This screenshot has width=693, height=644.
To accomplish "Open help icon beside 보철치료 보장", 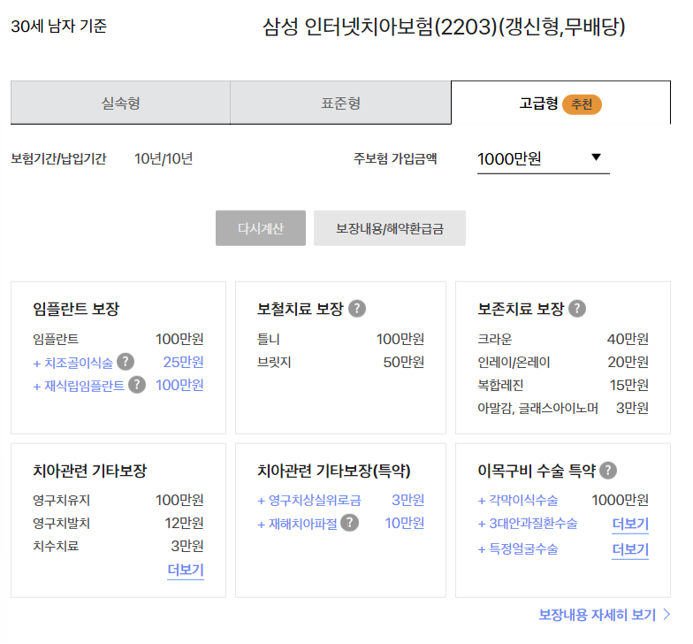I will pos(357,308).
